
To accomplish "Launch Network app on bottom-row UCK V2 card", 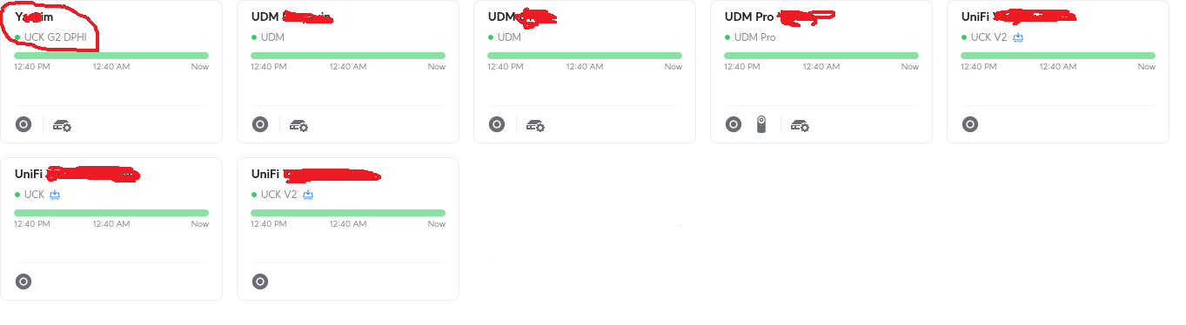I will point(260,282).
